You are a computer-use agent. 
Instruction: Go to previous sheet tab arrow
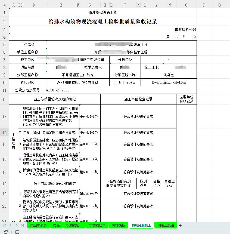[10, 225]
